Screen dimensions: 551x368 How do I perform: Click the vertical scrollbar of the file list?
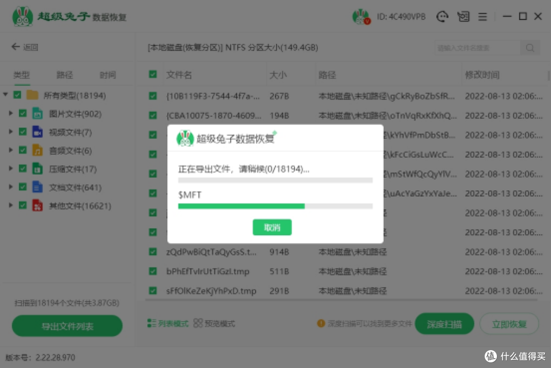[548, 76]
